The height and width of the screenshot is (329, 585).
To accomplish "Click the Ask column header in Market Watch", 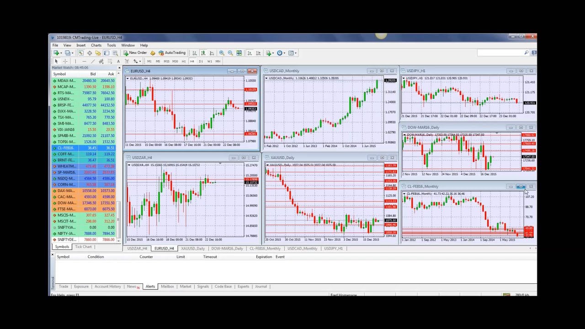I will (x=111, y=74).
